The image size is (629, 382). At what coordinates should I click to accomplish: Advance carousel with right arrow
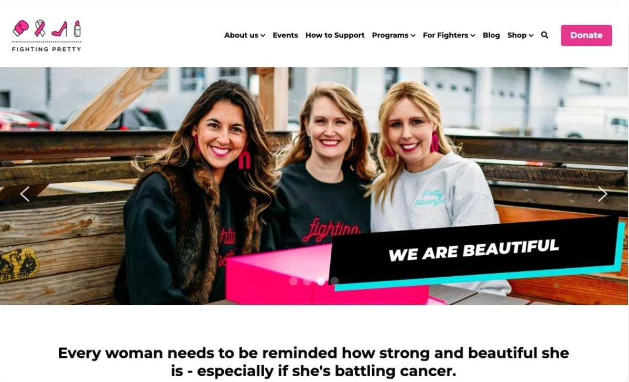(x=603, y=194)
